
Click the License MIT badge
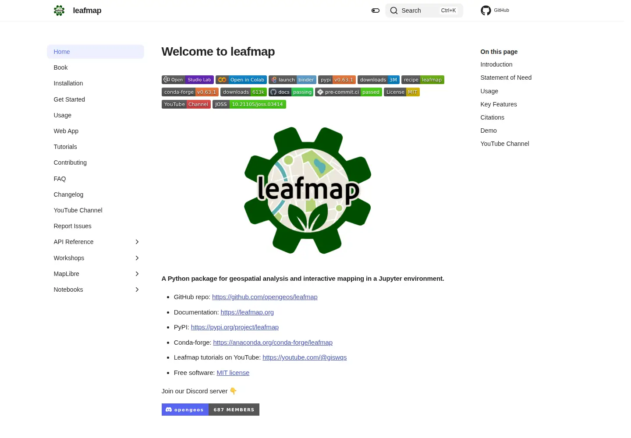pos(402,92)
